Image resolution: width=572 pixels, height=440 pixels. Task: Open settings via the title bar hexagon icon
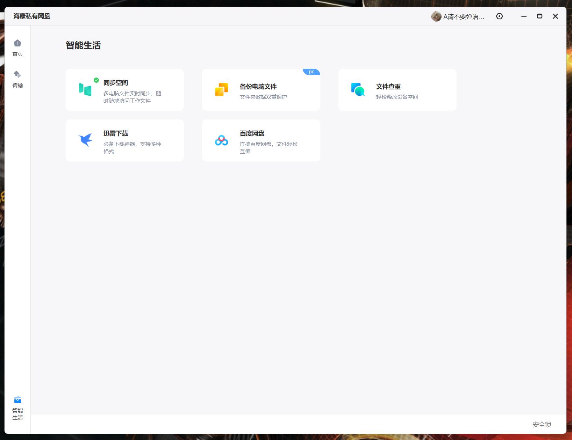point(499,16)
